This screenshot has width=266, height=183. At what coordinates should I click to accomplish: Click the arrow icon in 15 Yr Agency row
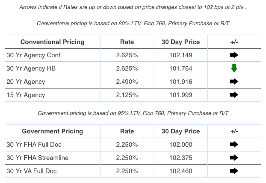click(234, 95)
